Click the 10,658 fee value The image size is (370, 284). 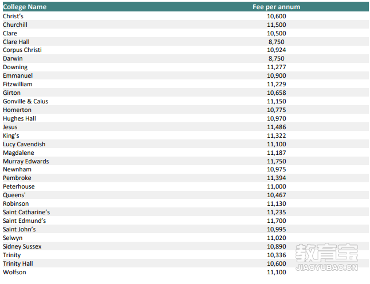click(x=276, y=93)
